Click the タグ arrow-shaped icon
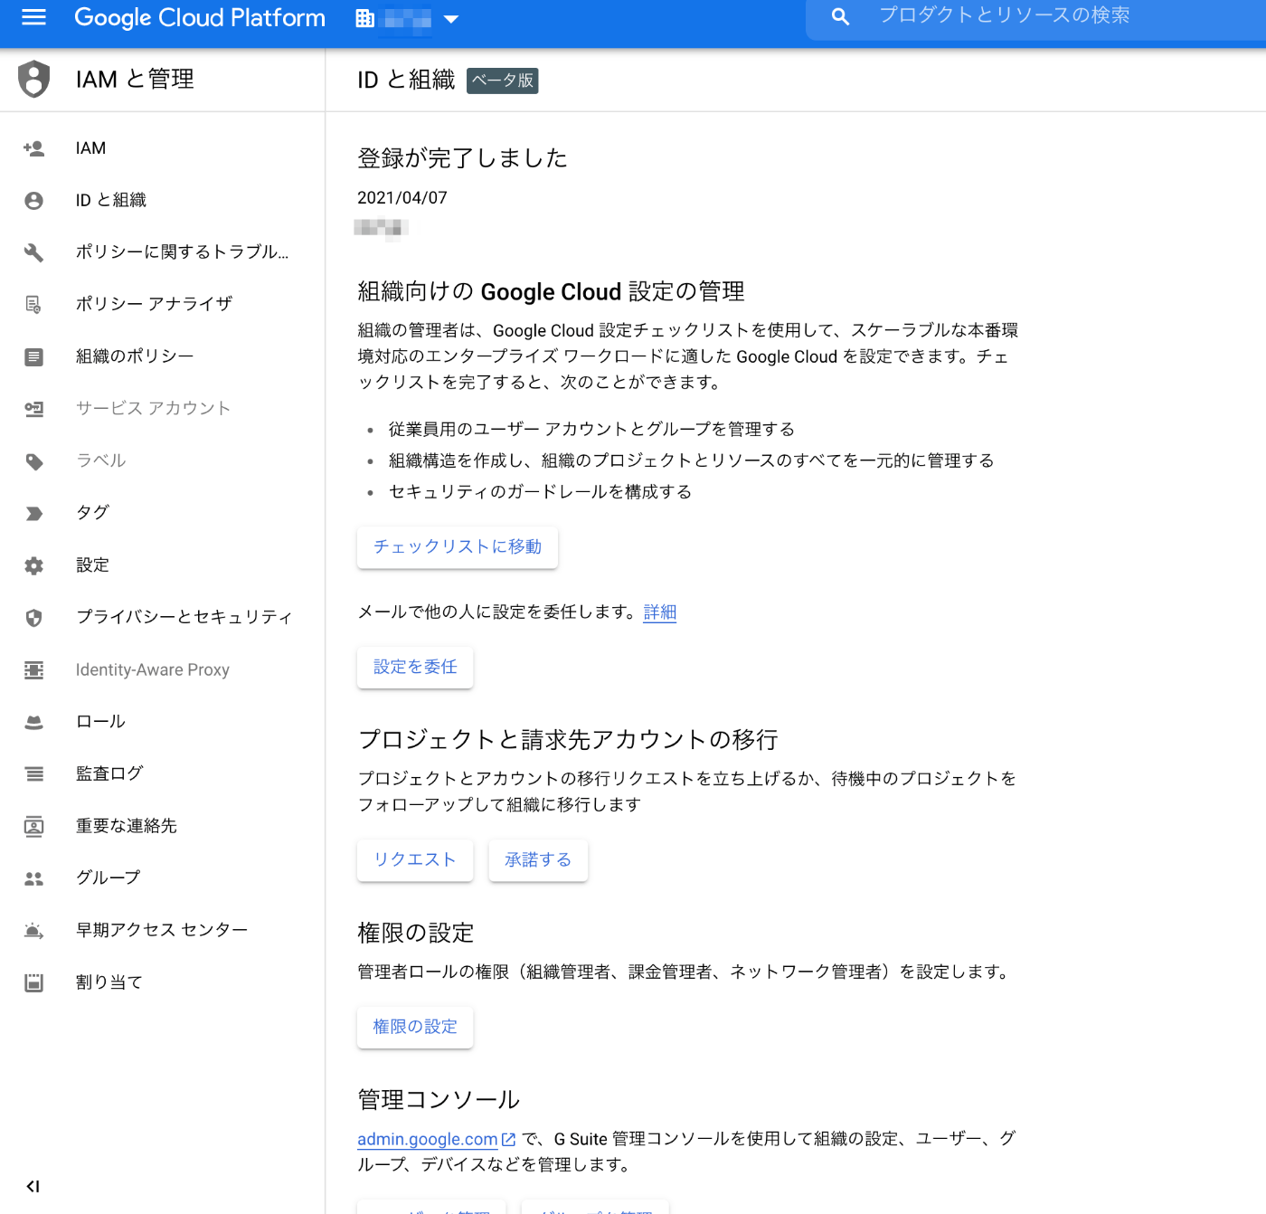 pos(33,513)
